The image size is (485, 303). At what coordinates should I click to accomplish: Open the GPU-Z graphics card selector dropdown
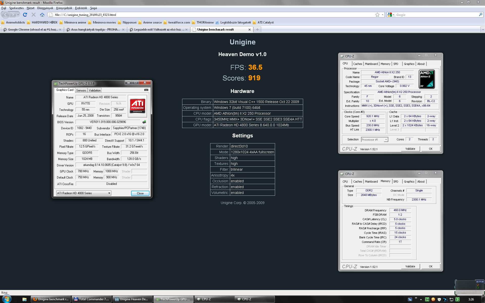point(84,193)
